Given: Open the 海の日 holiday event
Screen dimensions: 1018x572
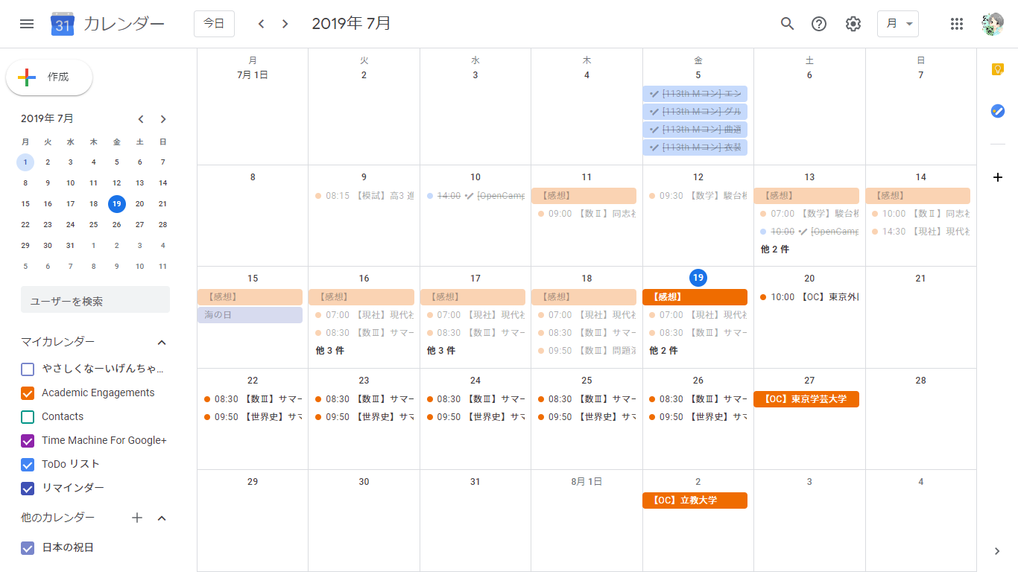Looking at the screenshot, I should pyautogui.click(x=250, y=315).
